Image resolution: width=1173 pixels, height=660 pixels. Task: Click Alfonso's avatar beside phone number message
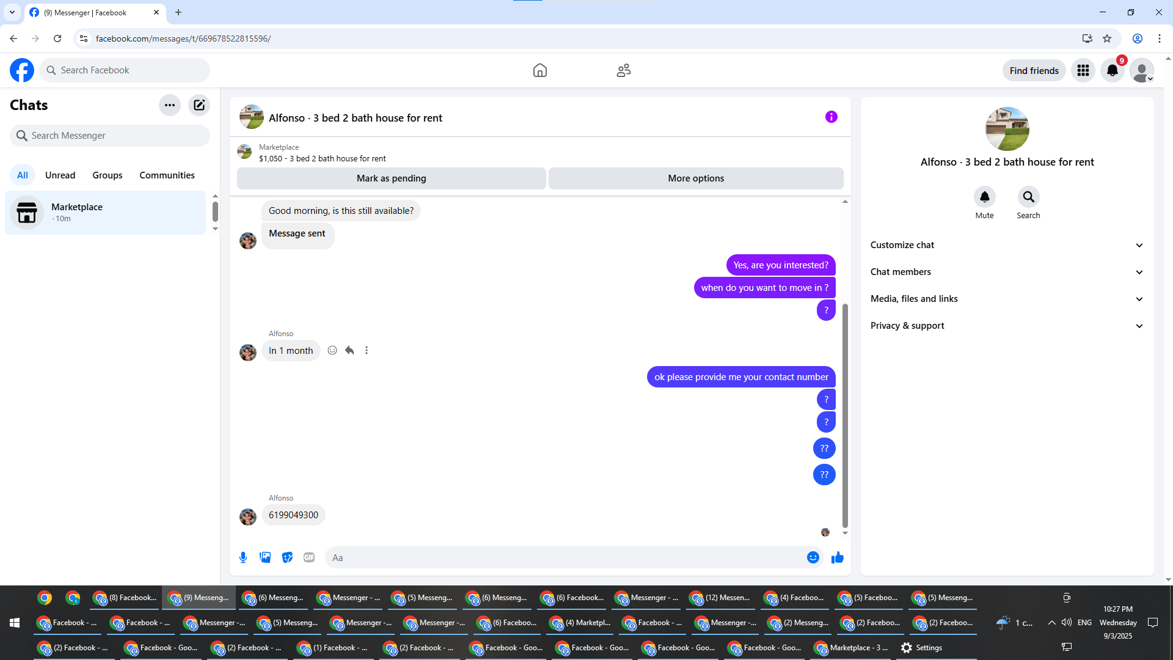(248, 517)
